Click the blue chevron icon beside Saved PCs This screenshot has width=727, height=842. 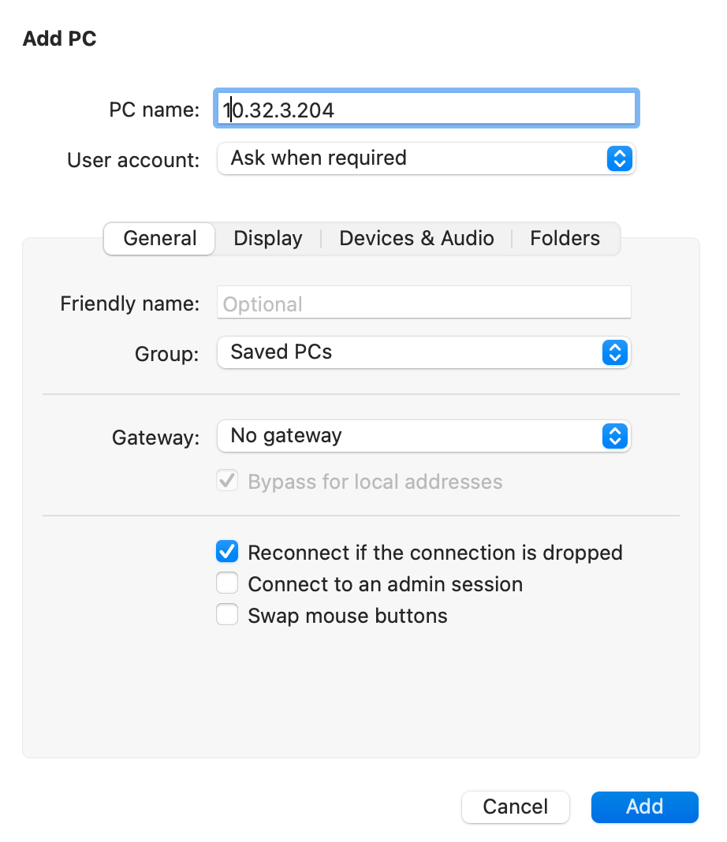coord(615,352)
